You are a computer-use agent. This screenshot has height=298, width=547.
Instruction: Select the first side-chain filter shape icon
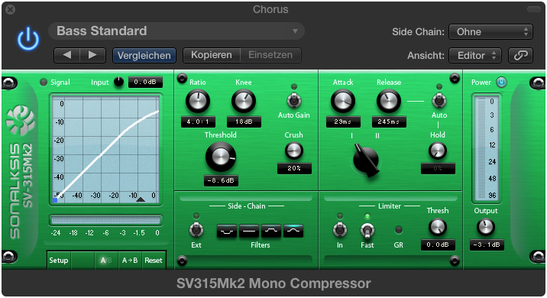(227, 231)
